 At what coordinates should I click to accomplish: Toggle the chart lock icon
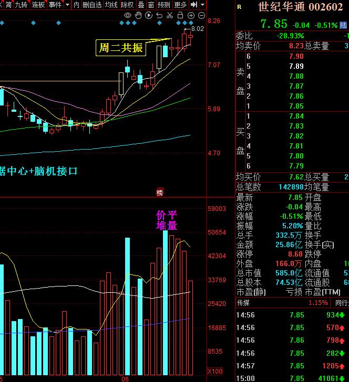coord(180,15)
